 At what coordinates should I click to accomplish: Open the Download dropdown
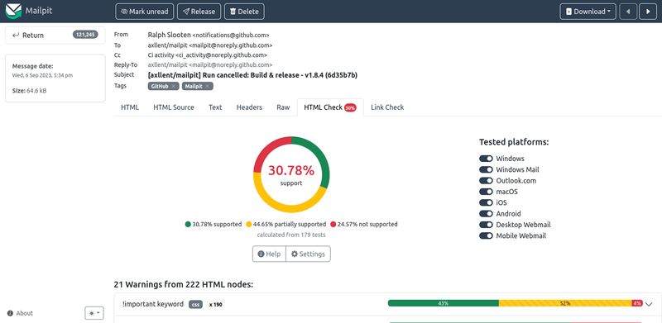[x=588, y=12]
